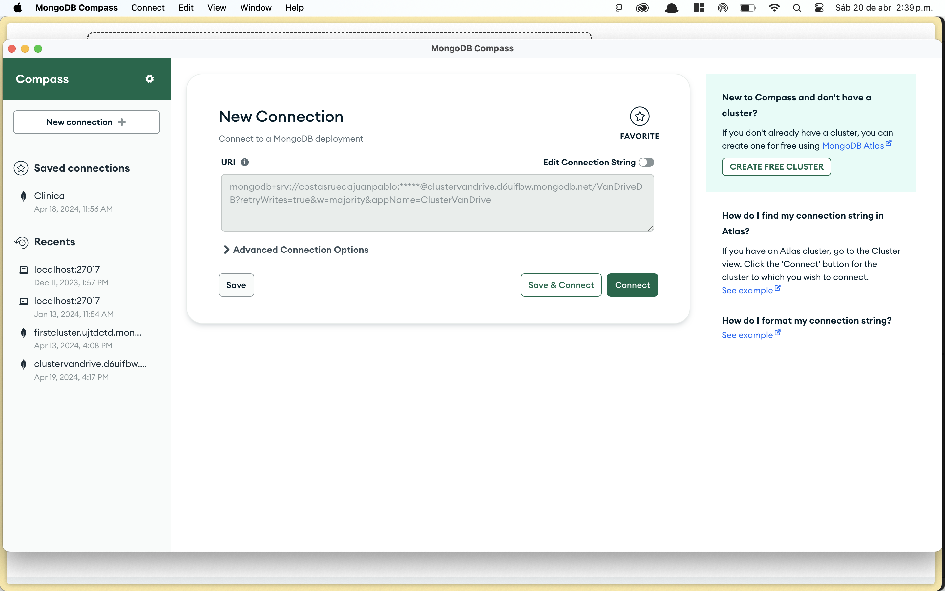Open the Connect menu

click(148, 8)
